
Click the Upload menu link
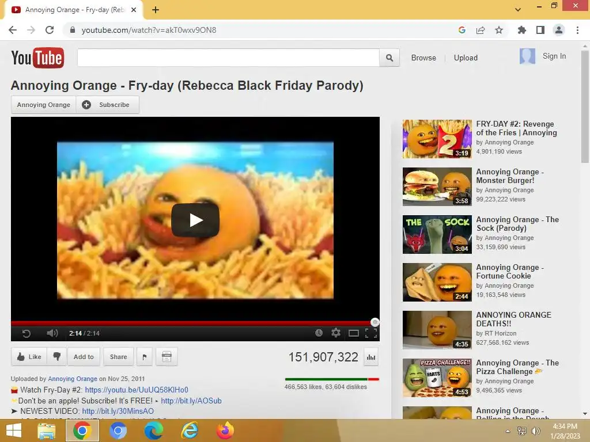[x=466, y=58]
